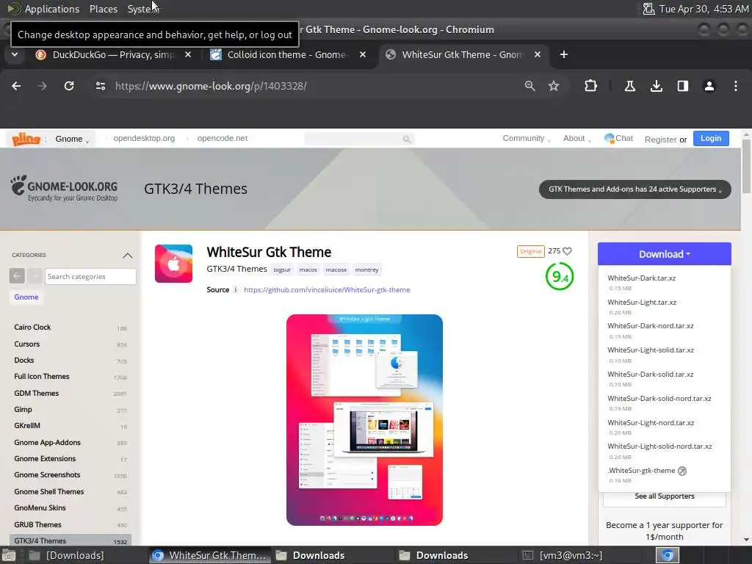
Task: Expand the Community dropdown
Action: pyautogui.click(x=526, y=138)
